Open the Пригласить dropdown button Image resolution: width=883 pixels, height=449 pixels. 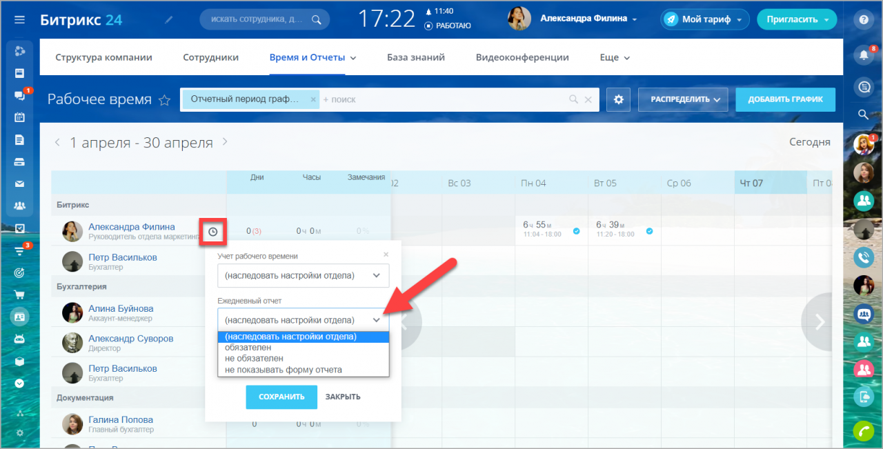click(797, 19)
